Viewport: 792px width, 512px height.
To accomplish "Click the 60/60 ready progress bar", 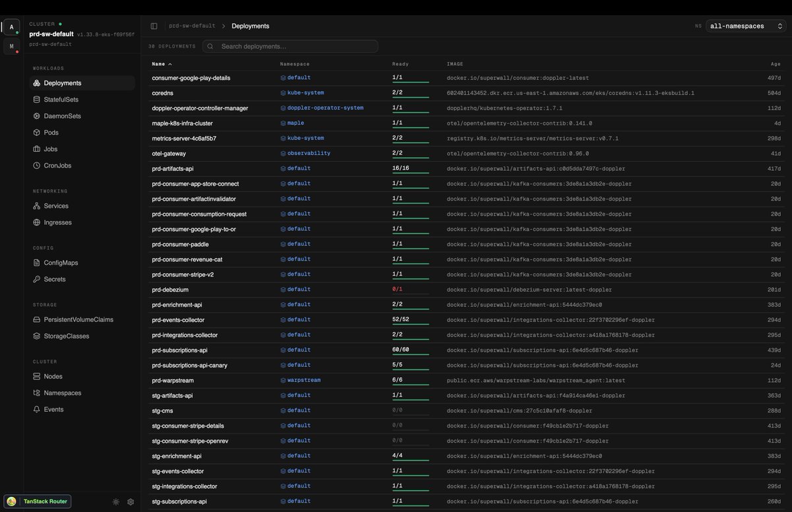I will point(411,355).
